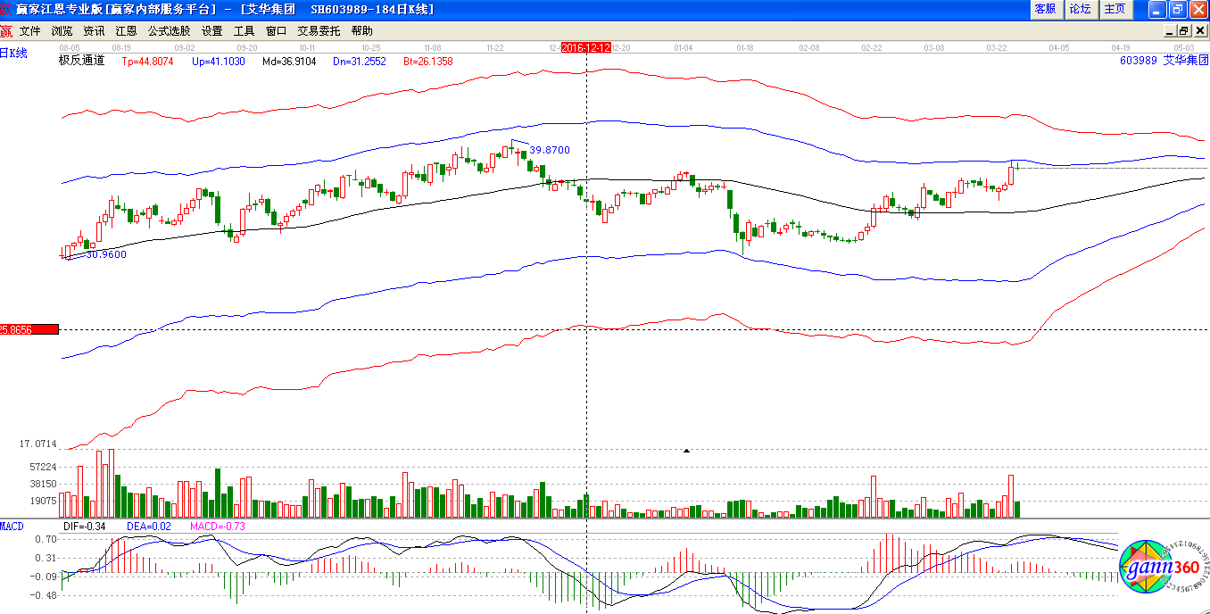Click the MACD indicator label
This screenshot has width=1210, height=614.
(x=12, y=526)
